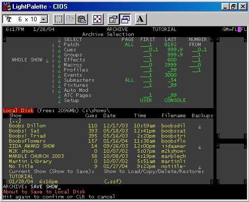Click the Setup 'CONSOLE' value

click(175, 100)
